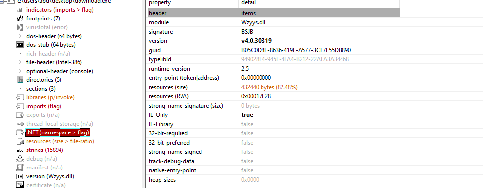Select the header items row
483x188 pixels.
point(273,13)
